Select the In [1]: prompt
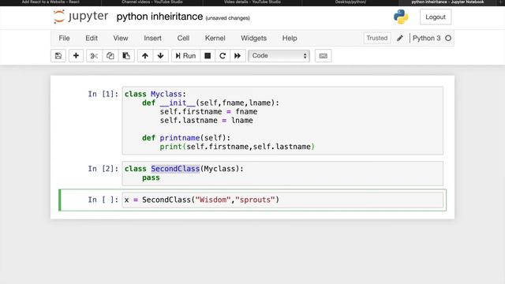 click(x=103, y=94)
